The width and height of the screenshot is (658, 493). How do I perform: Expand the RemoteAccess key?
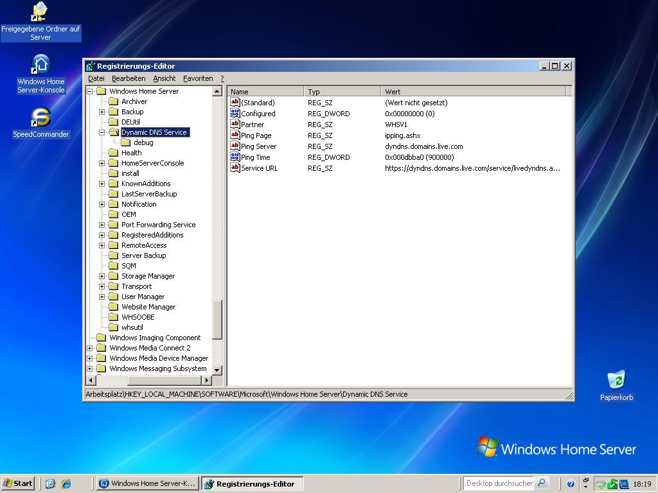point(102,245)
